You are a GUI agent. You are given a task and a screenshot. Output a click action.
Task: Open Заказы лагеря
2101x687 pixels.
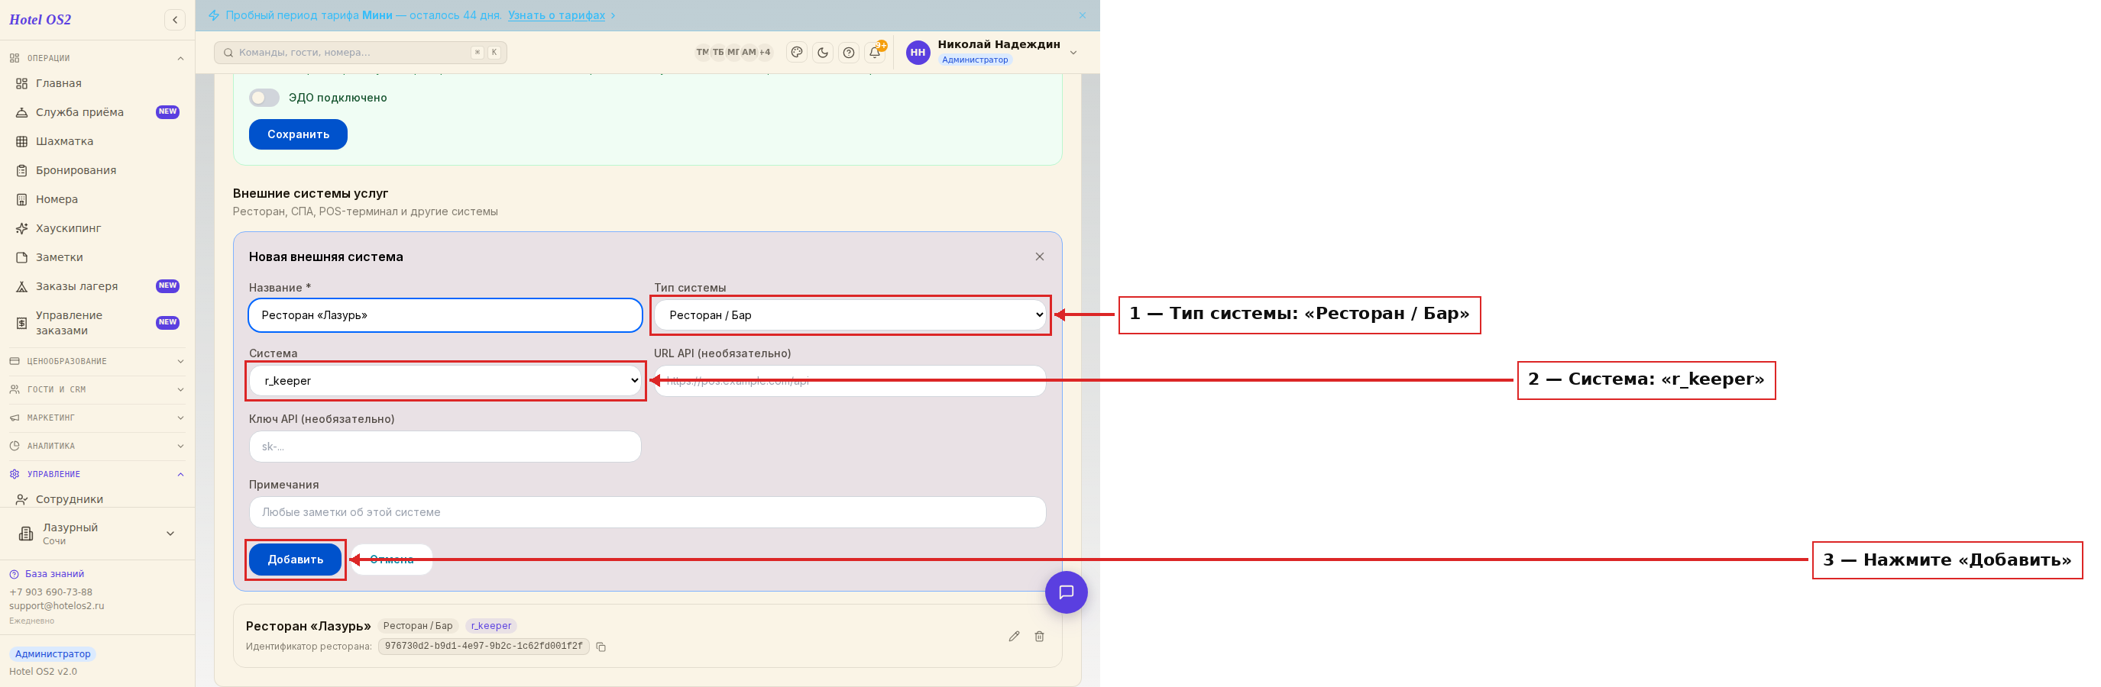pyautogui.click(x=97, y=286)
